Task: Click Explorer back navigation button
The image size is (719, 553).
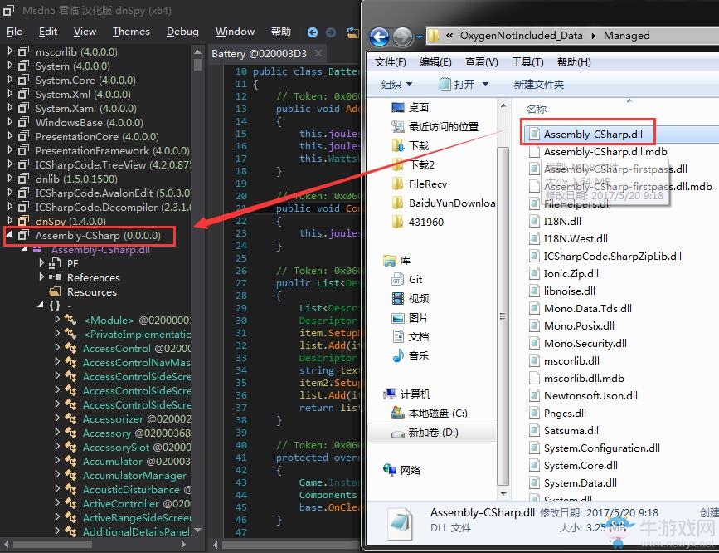Action: [x=379, y=37]
